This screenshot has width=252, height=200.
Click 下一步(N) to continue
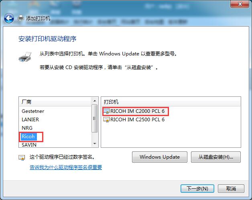tap(197, 188)
